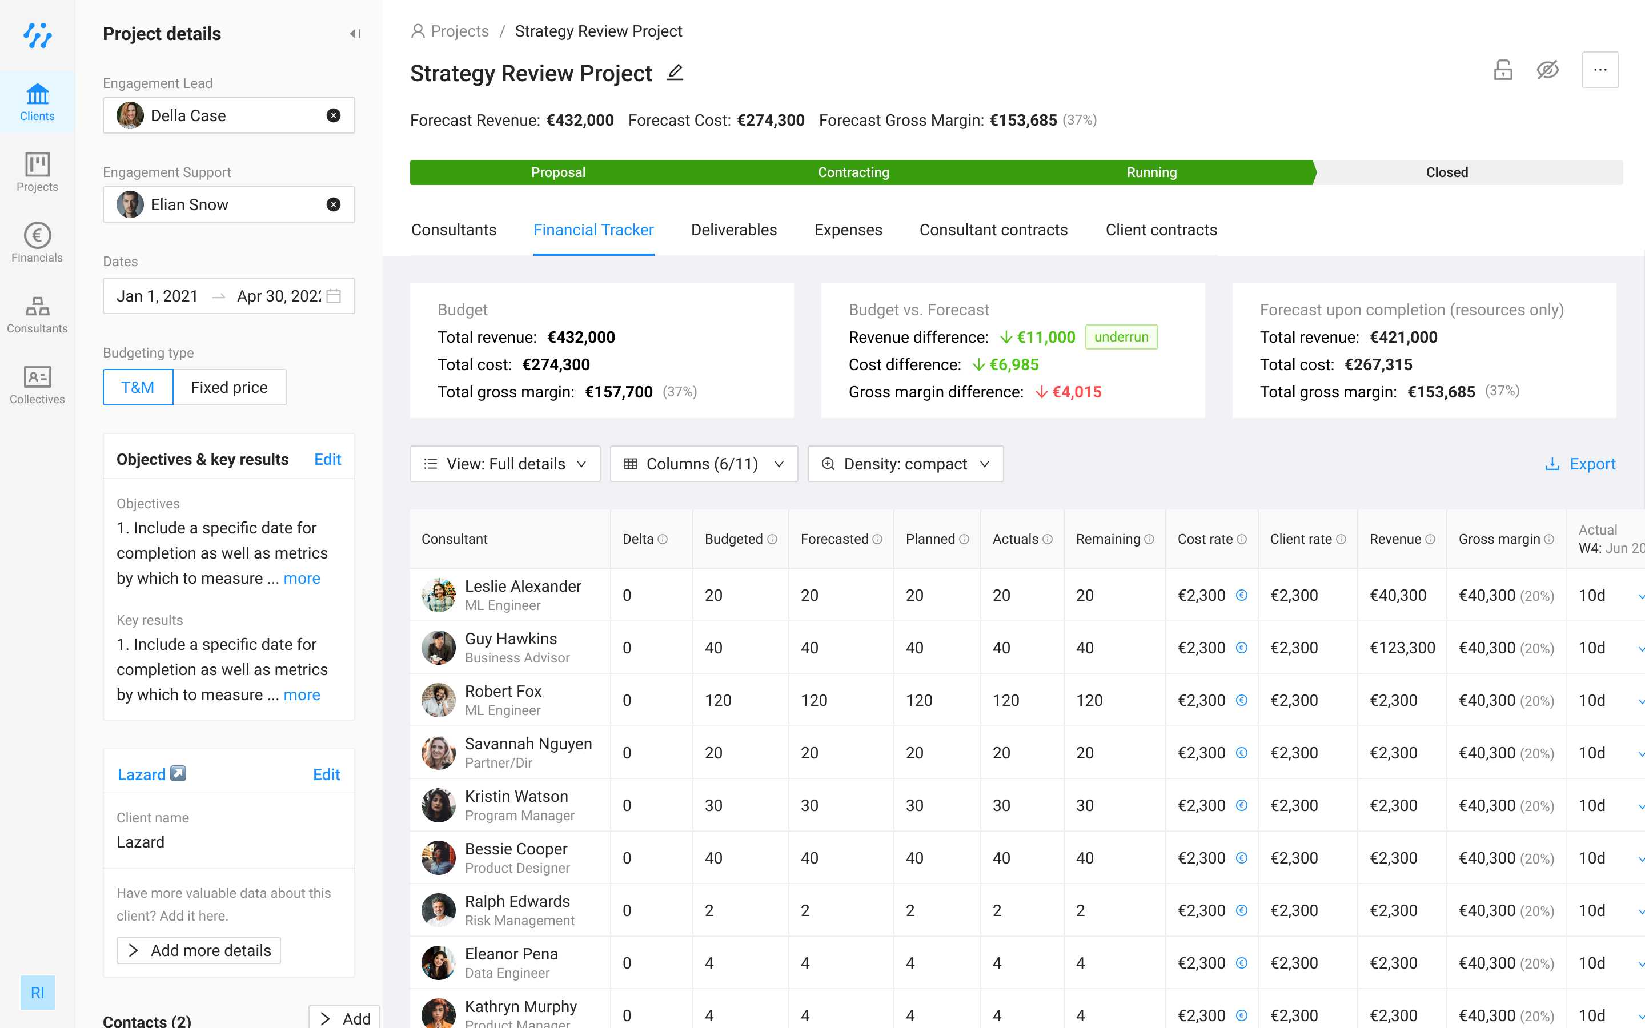Screen dimensions: 1645x1028
Task: Select T&M budgeting type
Action: (138, 388)
